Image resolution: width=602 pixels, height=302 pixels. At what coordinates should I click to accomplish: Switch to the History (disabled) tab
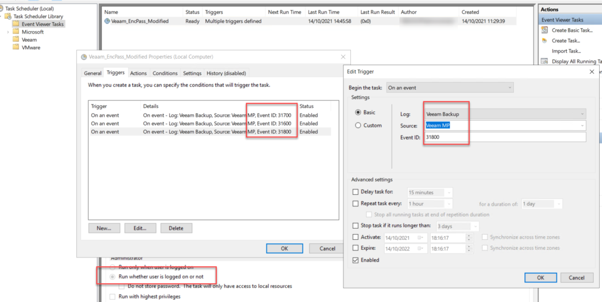pos(226,73)
